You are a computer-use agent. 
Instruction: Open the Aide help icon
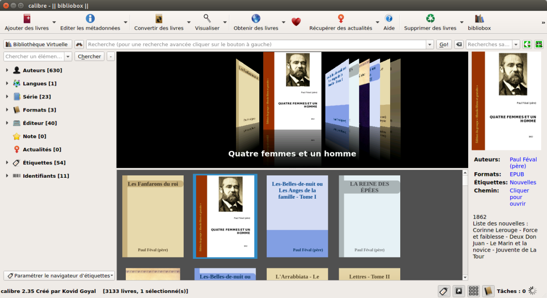click(389, 19)
